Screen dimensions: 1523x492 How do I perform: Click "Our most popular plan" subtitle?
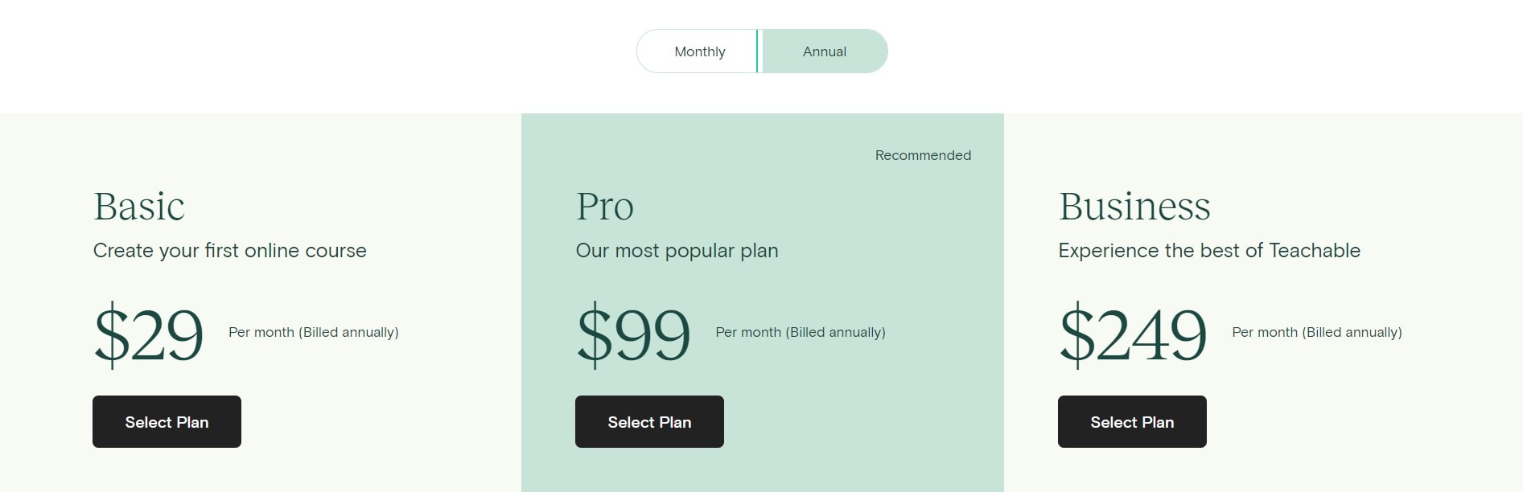tap(677, 251)
